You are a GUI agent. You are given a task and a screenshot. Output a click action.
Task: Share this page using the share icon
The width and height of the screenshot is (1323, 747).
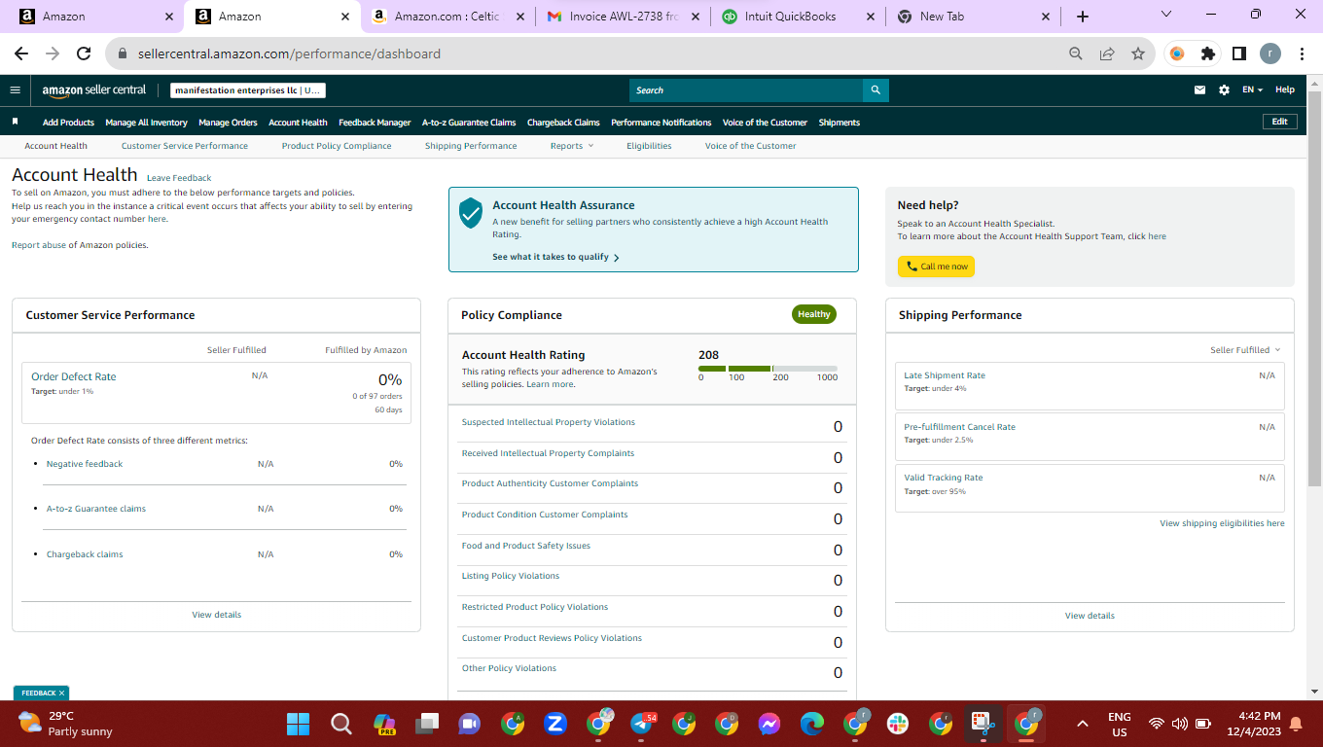click(x=1107, y=53)
